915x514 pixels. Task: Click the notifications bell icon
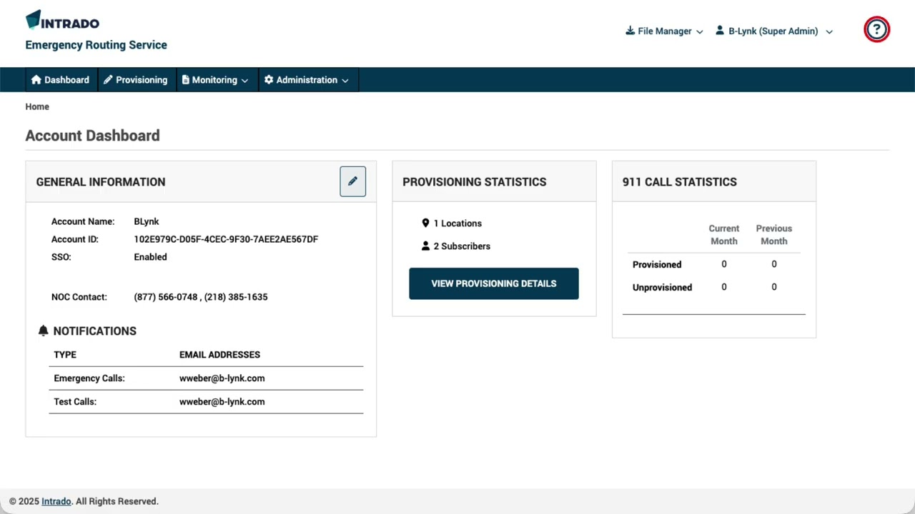click(x=43, y=331)
